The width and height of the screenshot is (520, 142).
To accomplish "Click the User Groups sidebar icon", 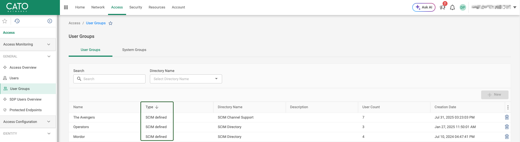I will coord(5,89).
